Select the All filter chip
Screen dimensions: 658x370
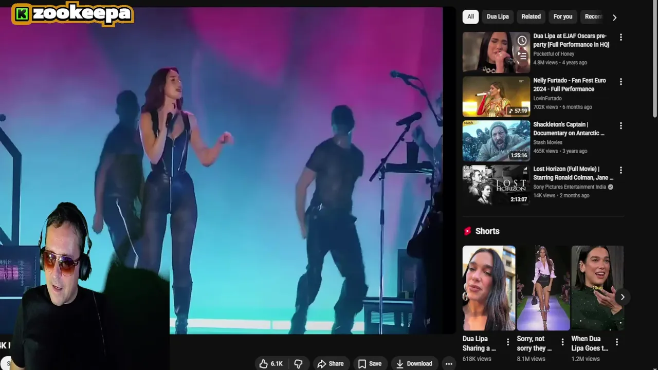point(470,16)
